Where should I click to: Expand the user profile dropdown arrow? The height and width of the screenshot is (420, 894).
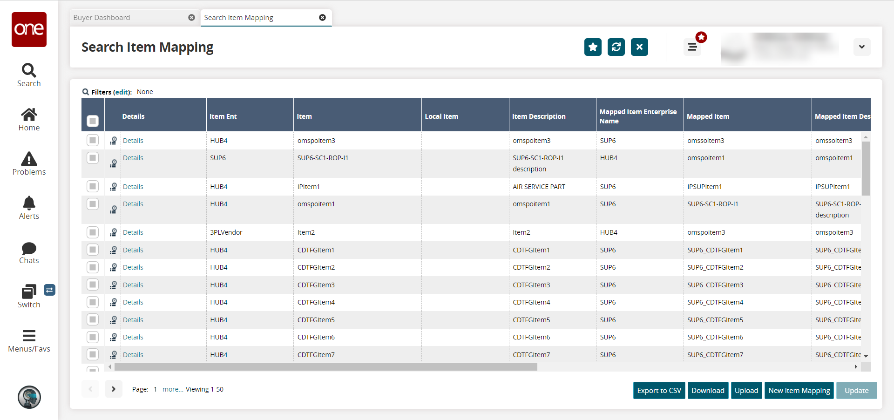tap(862, 47)
